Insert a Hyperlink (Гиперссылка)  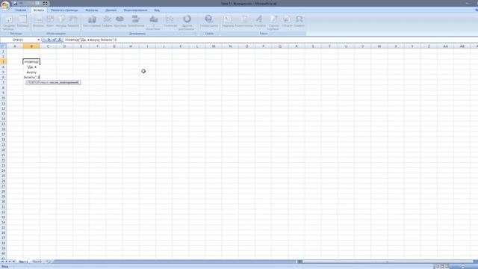coord(209,22)
